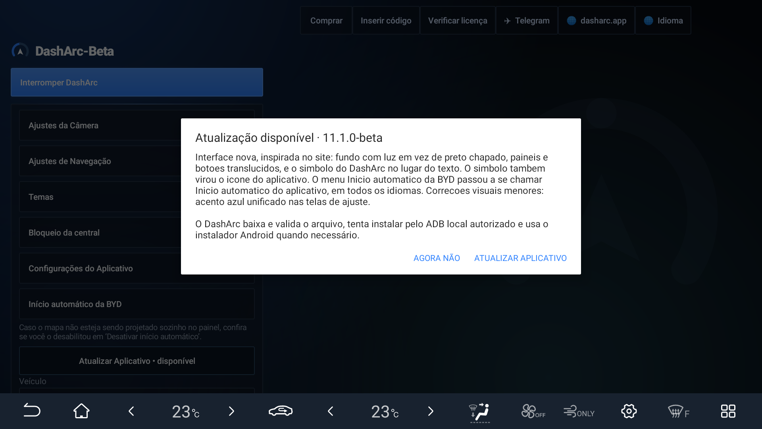Toggle the fan OFF icon

533,411
